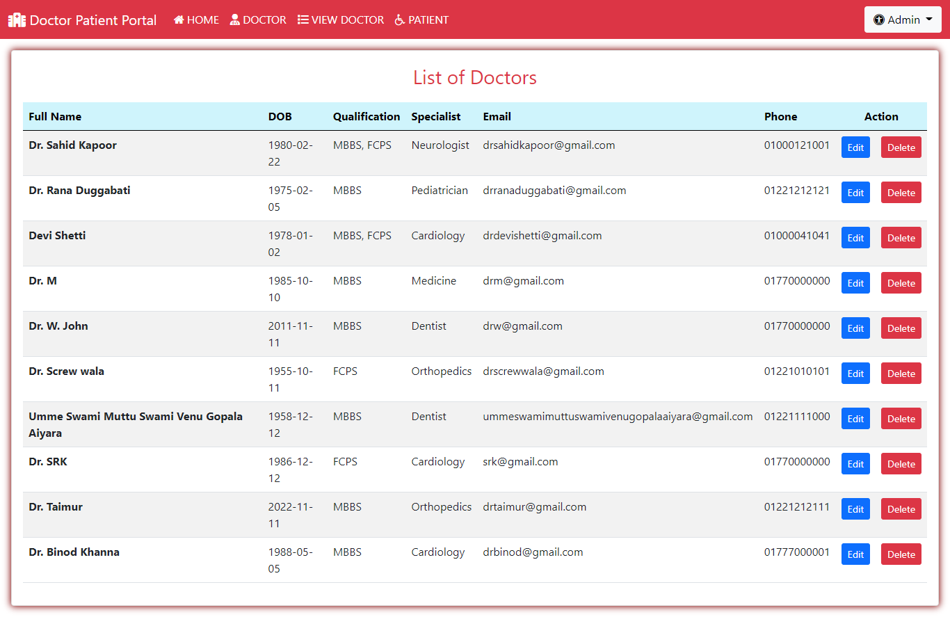Image resolution: width=950 pixels, height=617 pixels.
Task: Expand the Admin dropdown caret
Action: click(929, 19)
